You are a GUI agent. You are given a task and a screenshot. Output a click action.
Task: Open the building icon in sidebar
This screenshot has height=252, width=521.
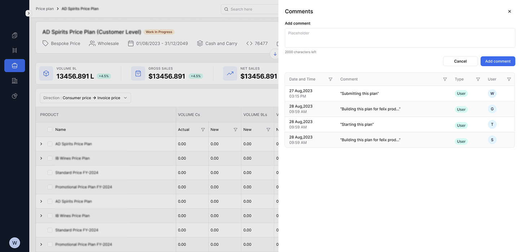pos(14,81)
